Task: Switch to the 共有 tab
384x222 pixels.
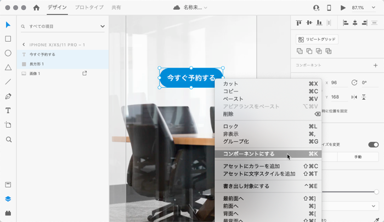Action: point(116,8)
